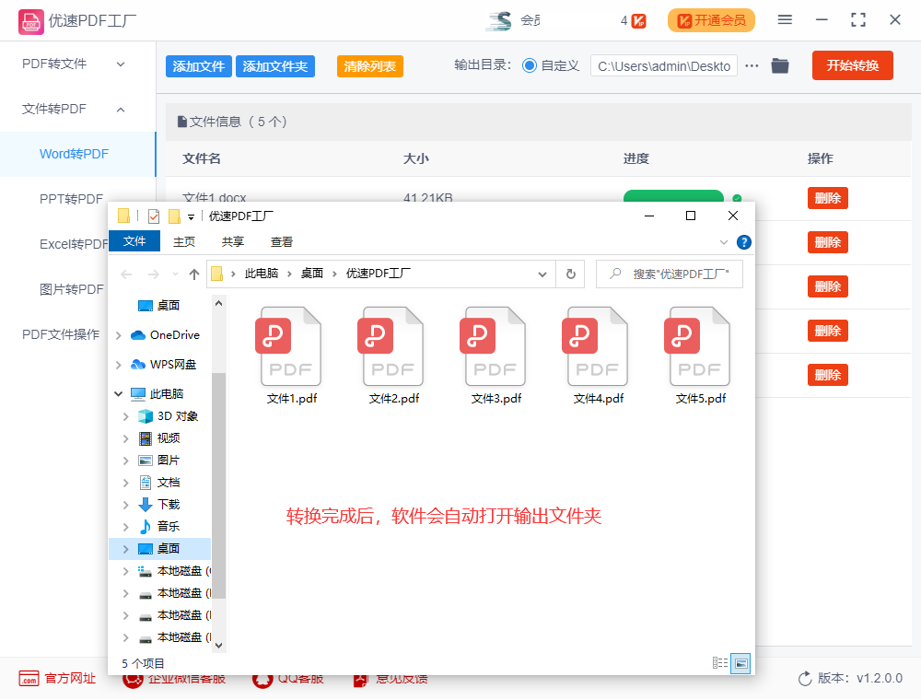This screenshot has width=921, height=700.
Task: Click the 文件3.pdf thumbnail in Explorer
Action: [x=494, y=345]
